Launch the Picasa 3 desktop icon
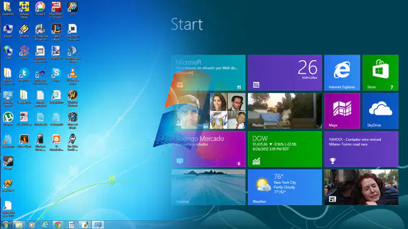This screenshot has height=229, width=408. point(40,8)
